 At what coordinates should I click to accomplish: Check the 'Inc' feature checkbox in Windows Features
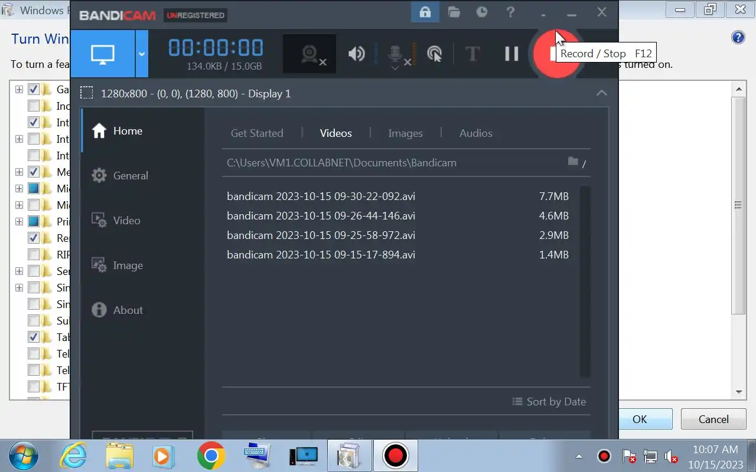34,106
